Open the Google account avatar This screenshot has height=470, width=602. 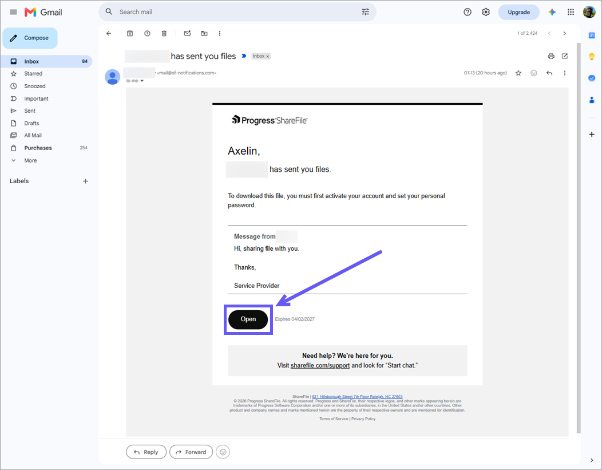tap(589, 12)
